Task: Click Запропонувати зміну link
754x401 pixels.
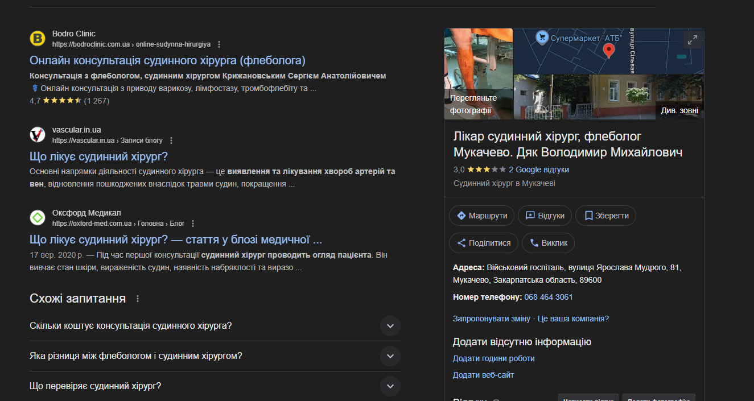Action: 492,319
